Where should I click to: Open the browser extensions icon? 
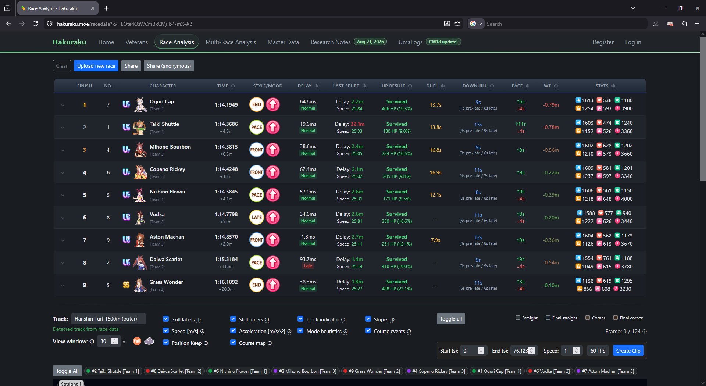click(684, 24)
